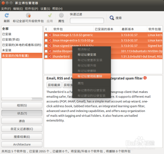Click the Ubuntu logo after the description title
The image size is (164, 154).
tap(145, 78)
